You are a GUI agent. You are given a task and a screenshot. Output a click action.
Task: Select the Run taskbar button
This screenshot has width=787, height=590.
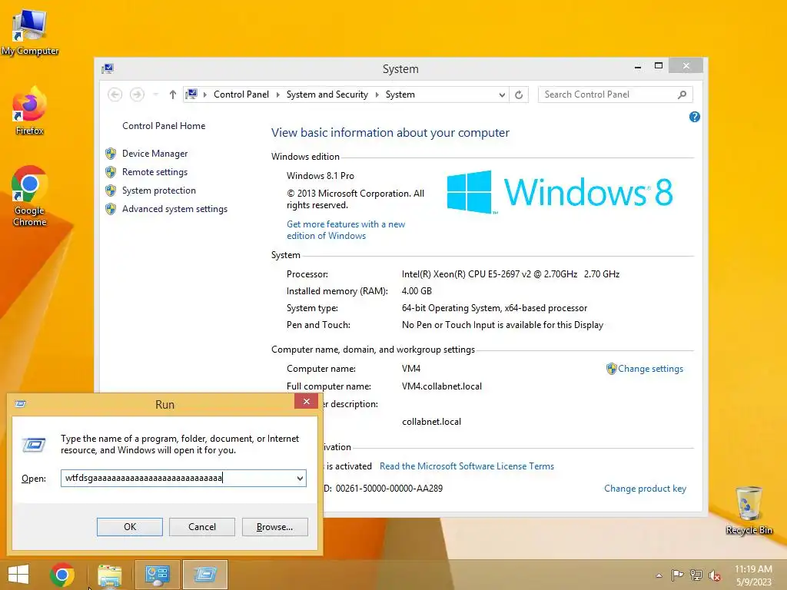205,575
